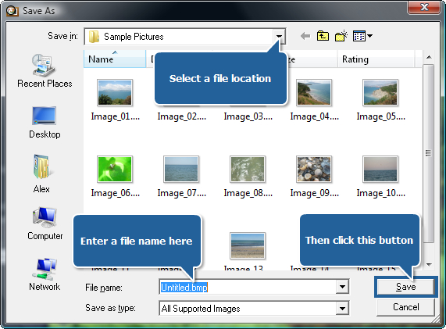Sort files by Rating column header

click(x=376, y=59)
